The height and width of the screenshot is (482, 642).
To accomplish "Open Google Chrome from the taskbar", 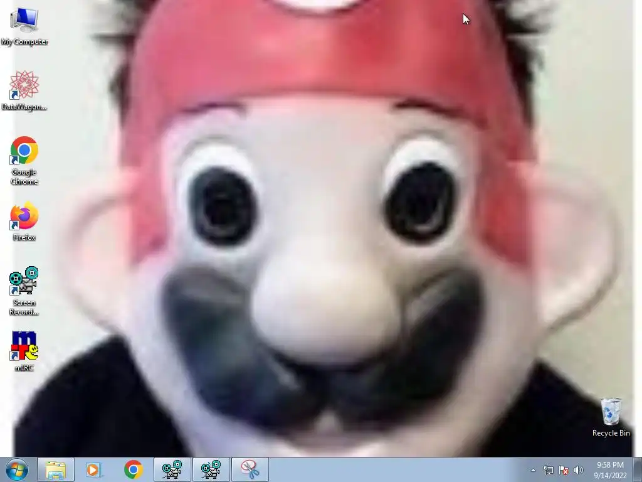I will (x=133, y=469).
